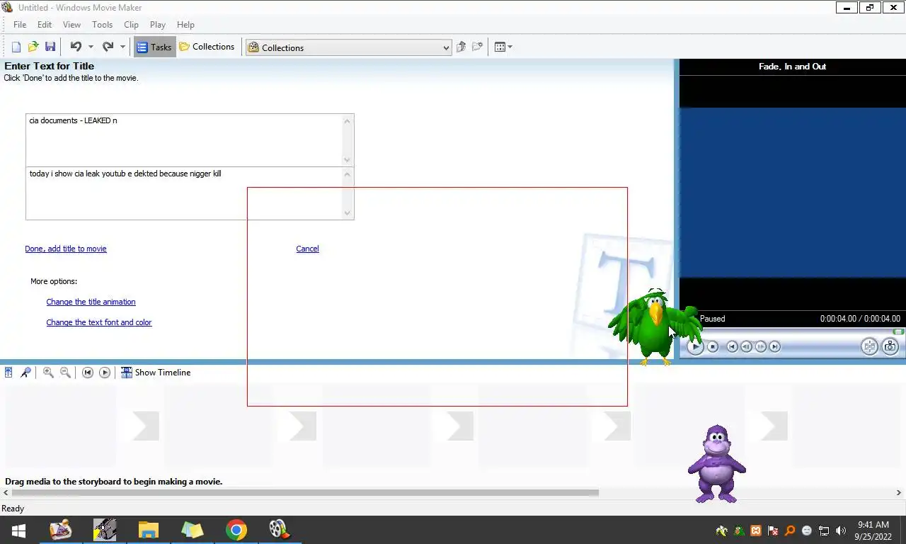
Task: Switch to Show Timeline view
Action: [156, 373]
